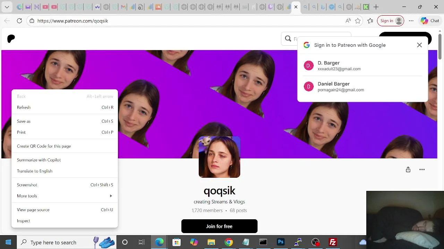Click the '68 posts' text
Viewport: 444px width, 249px height.
coord(238,210)
